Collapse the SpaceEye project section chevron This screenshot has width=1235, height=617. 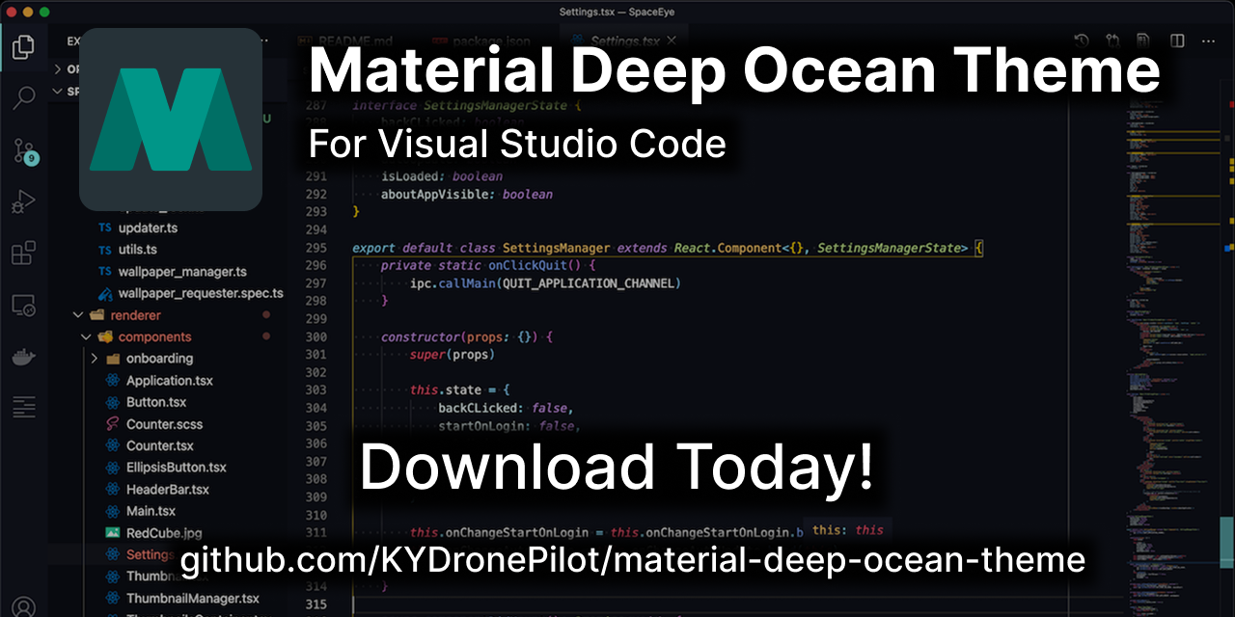tap(59, 92)
